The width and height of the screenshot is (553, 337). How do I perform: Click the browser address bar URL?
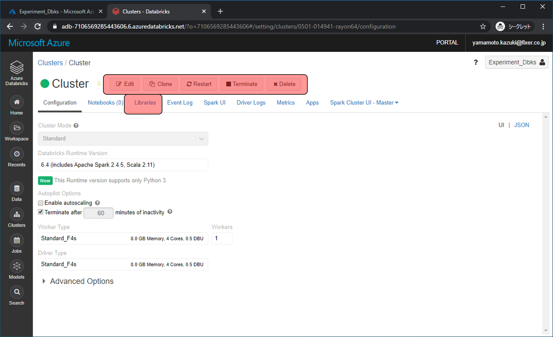[229, 26]
